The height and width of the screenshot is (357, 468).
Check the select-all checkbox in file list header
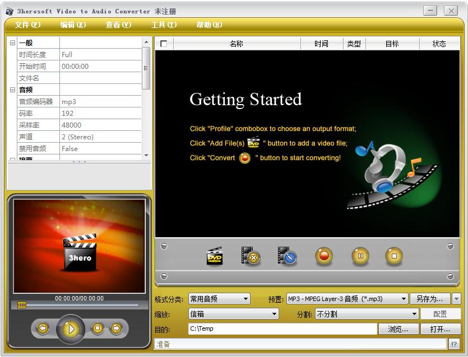click(x=164, y=44)
